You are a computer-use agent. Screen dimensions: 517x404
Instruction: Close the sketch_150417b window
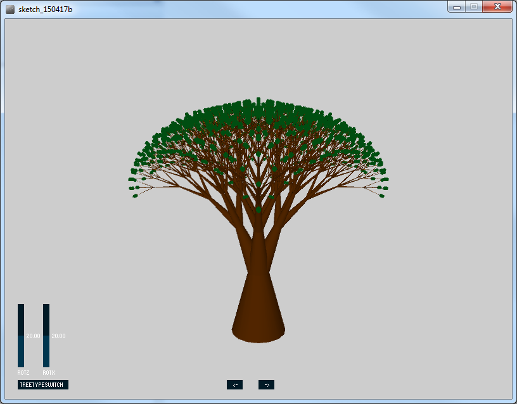tap(497, 7)
